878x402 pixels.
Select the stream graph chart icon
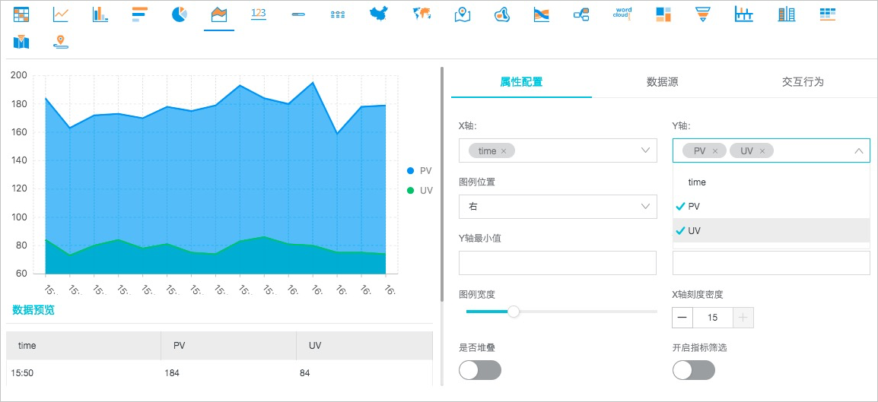pyautogui.click(x=542, y=14)
